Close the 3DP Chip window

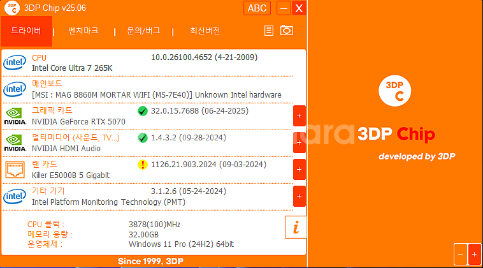tap(299, 8)
